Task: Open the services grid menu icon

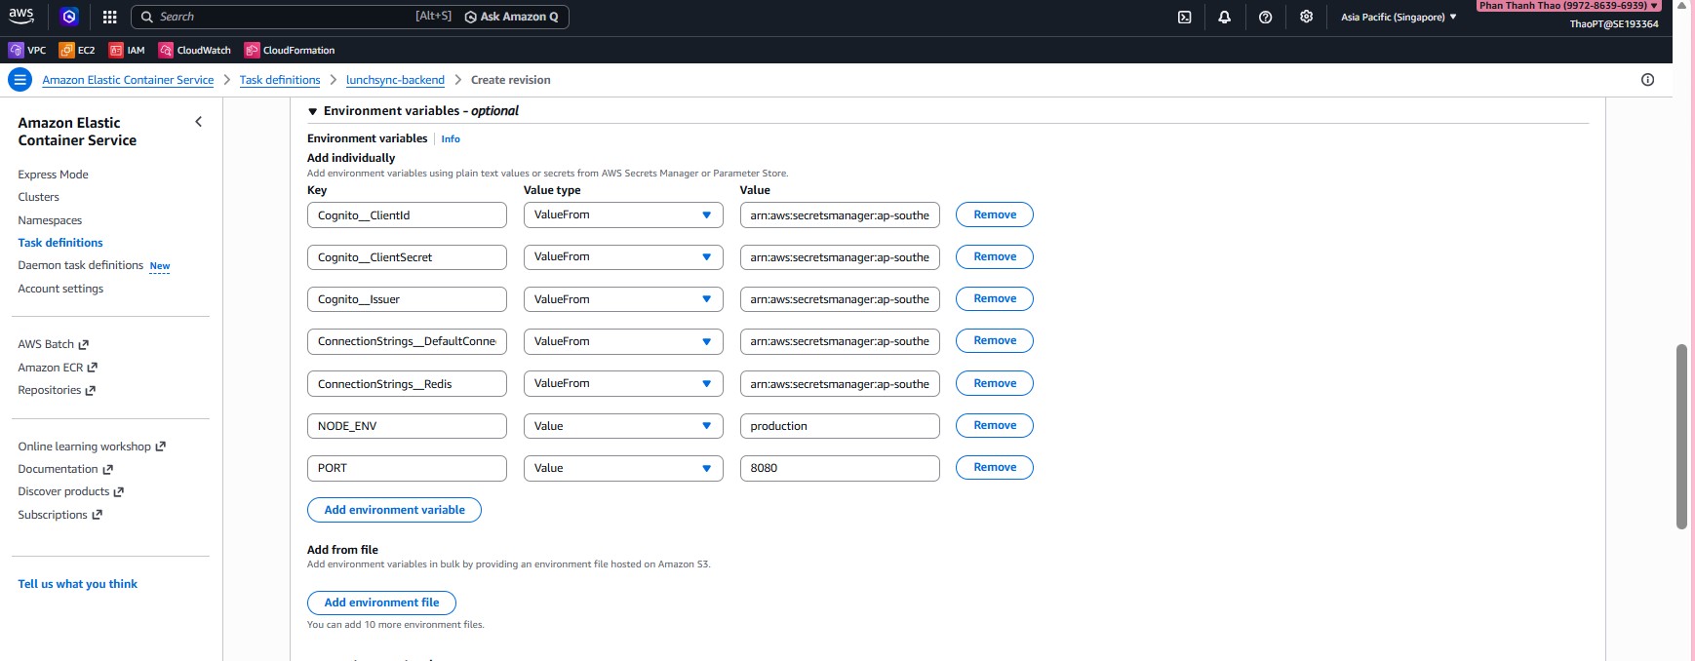Action: (x=109, y=17)
